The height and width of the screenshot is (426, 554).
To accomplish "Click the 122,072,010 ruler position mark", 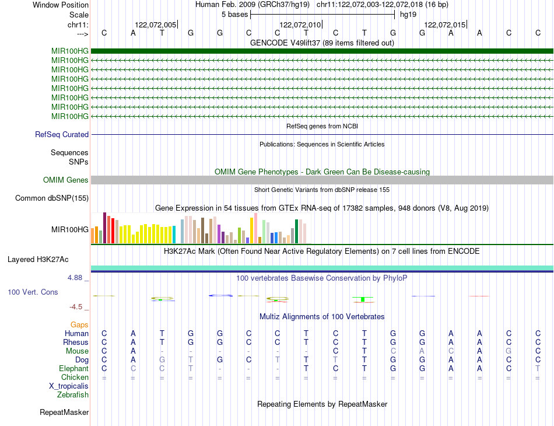I will pos(300,25).
